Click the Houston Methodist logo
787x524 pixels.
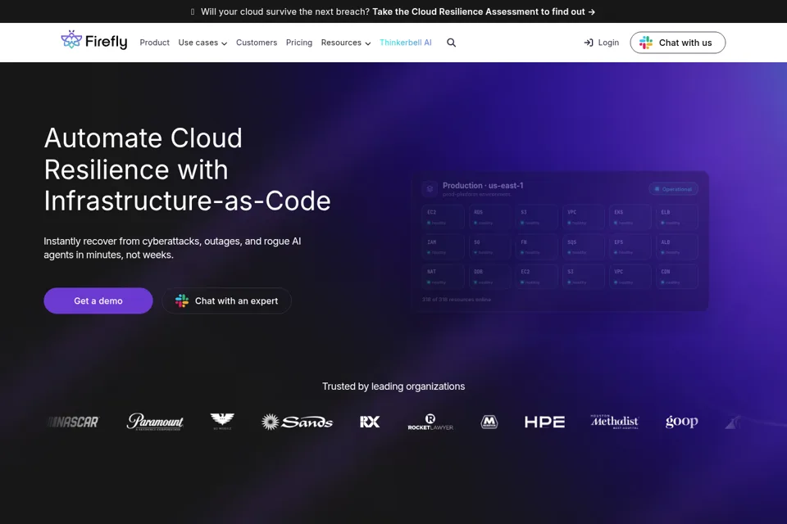click(614, 422)
